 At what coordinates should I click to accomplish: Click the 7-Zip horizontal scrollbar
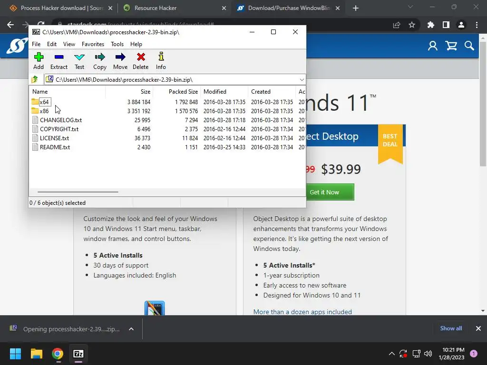pos(78,192)
